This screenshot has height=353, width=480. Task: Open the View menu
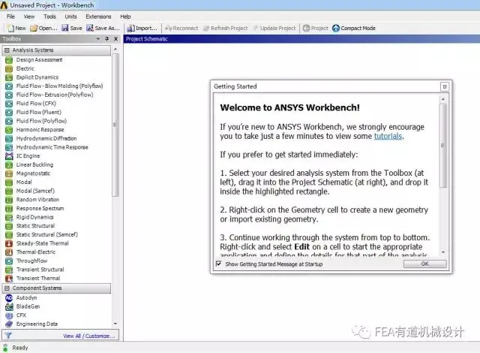click(29, 17)
